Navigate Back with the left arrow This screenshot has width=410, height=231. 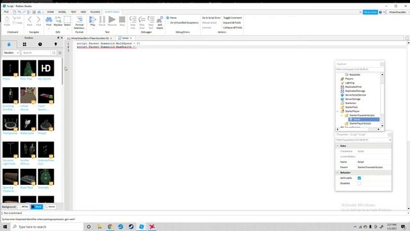click(29, 19)
